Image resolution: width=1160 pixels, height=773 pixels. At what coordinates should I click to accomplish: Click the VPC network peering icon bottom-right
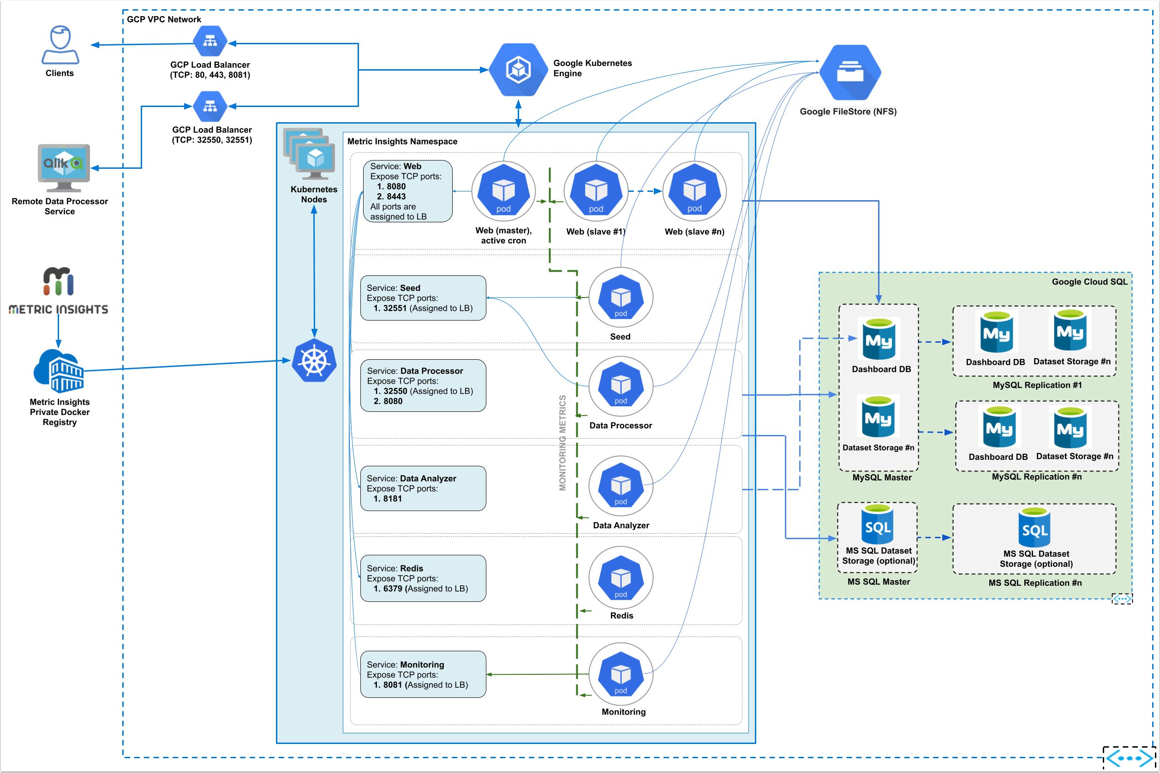[1129, 758]
